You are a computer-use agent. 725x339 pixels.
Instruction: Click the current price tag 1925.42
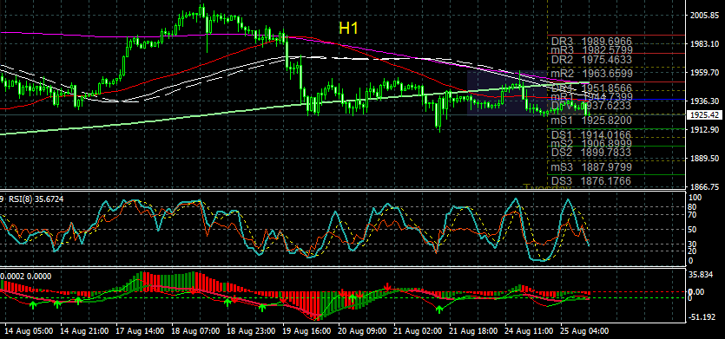(x=705, y=114)
